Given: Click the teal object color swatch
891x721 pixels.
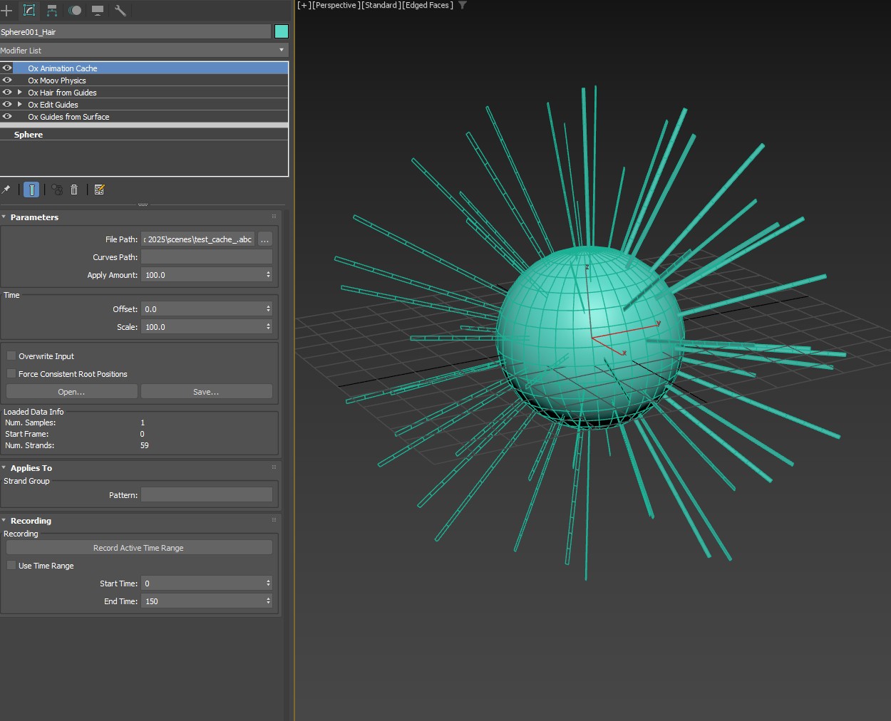Looking at the screenshot, I should pos(282,31).
